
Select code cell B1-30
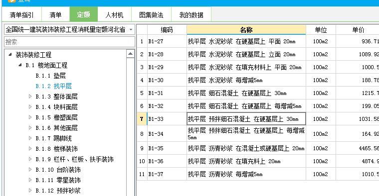[x=167, y=80]
